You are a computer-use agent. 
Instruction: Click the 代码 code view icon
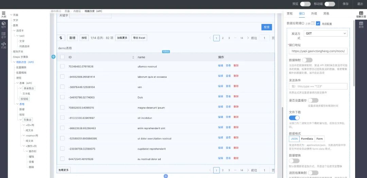(x=4, y=44)
